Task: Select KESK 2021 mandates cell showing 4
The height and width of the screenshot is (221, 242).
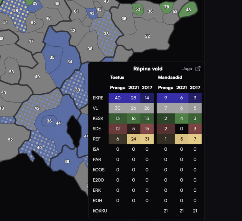Action: pos(181,119)
